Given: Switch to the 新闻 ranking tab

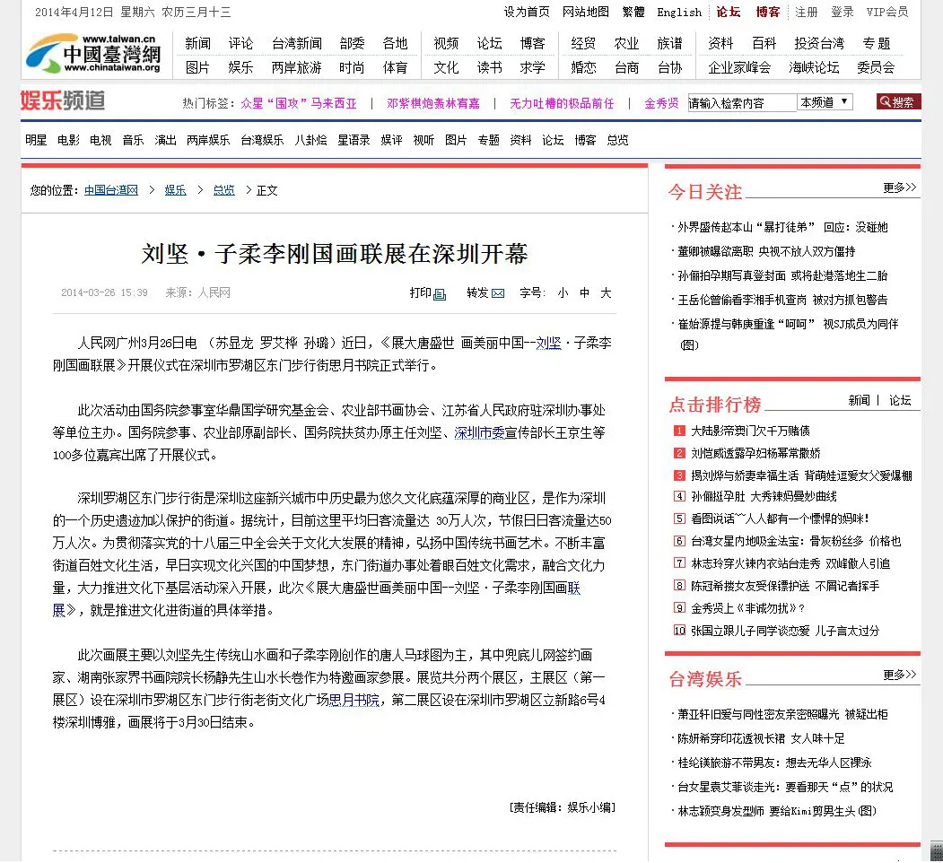Looking at the screenshot, I should 859,400.
